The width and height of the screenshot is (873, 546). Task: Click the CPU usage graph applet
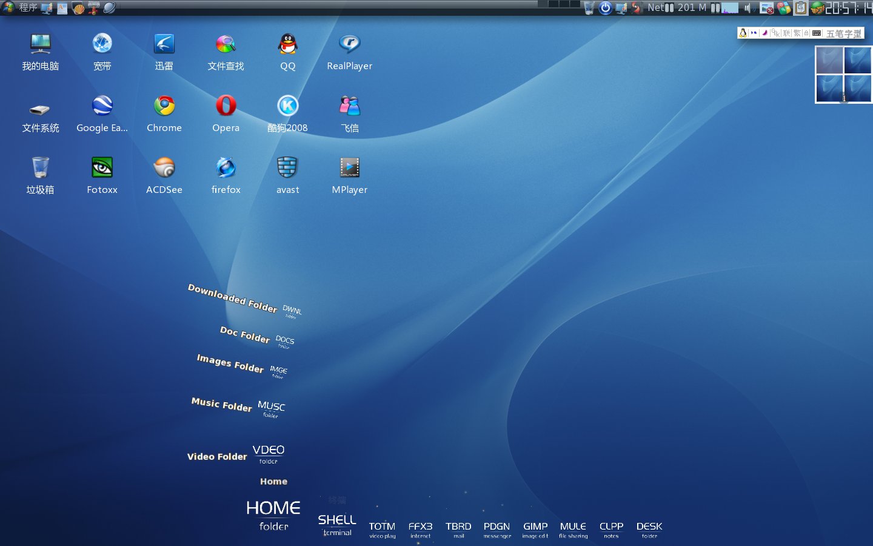tap(731, 8)
